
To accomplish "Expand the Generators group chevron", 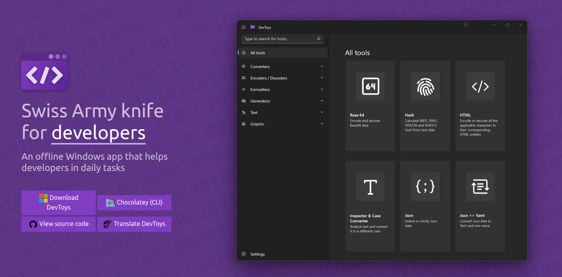I will pos(322,101).
